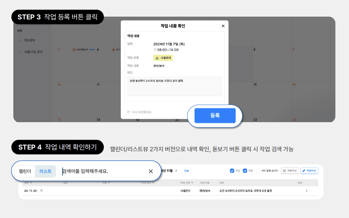The height and width of the screenshot is (218, 349).
Task: Click the blue 등록 button
Action: click(216, 116)
